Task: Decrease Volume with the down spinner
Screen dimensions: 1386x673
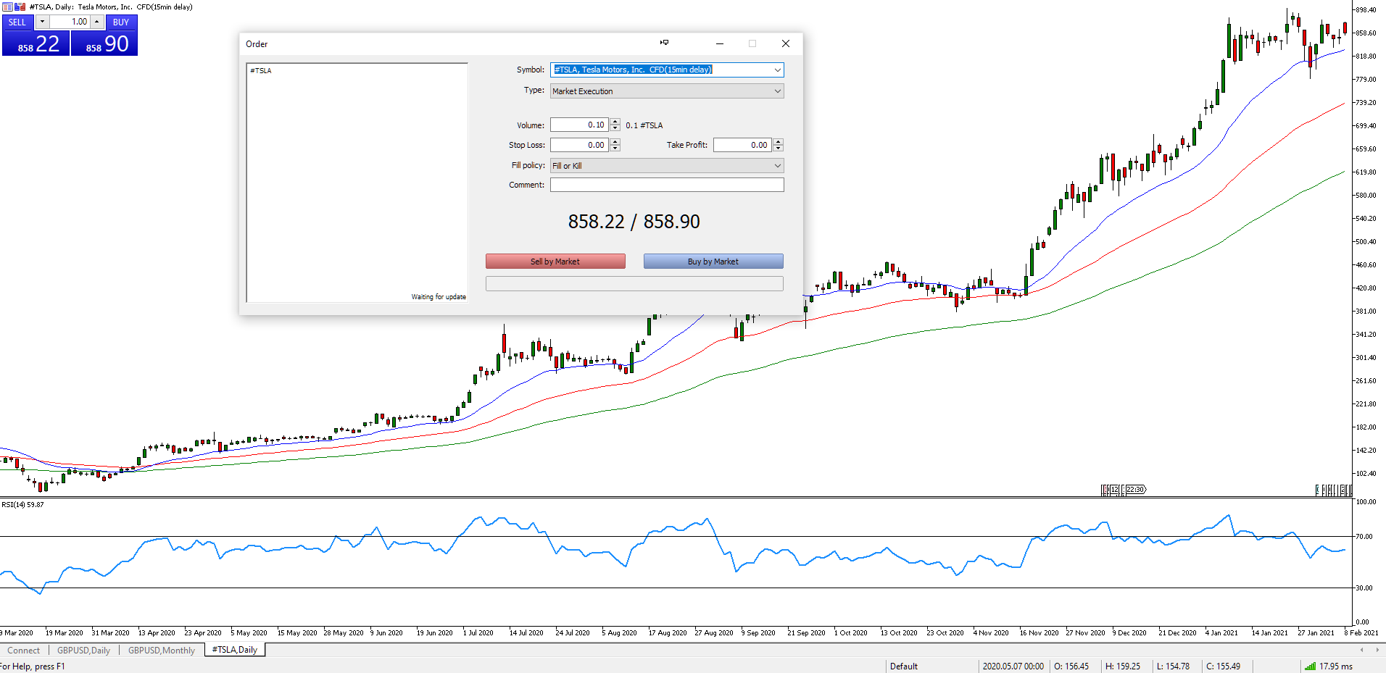Action: pos(615,128)
